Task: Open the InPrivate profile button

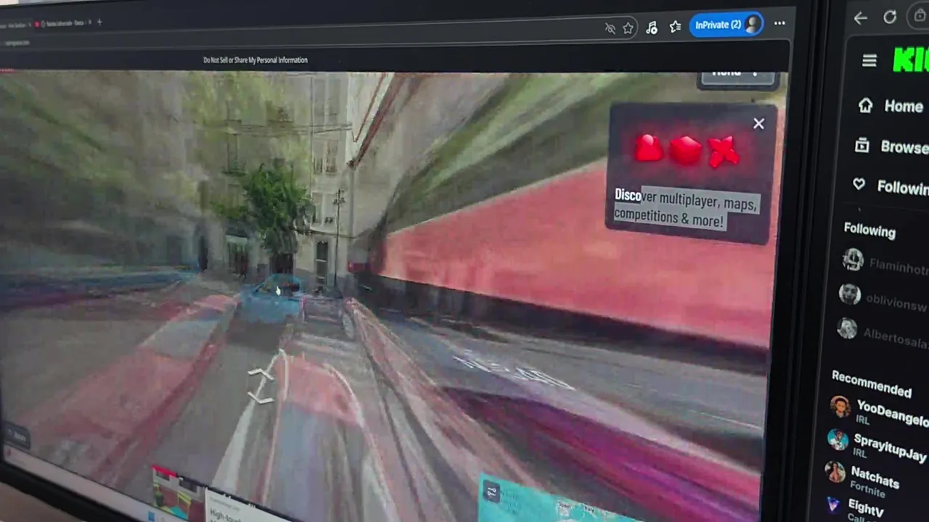Action: click(727, 25)
